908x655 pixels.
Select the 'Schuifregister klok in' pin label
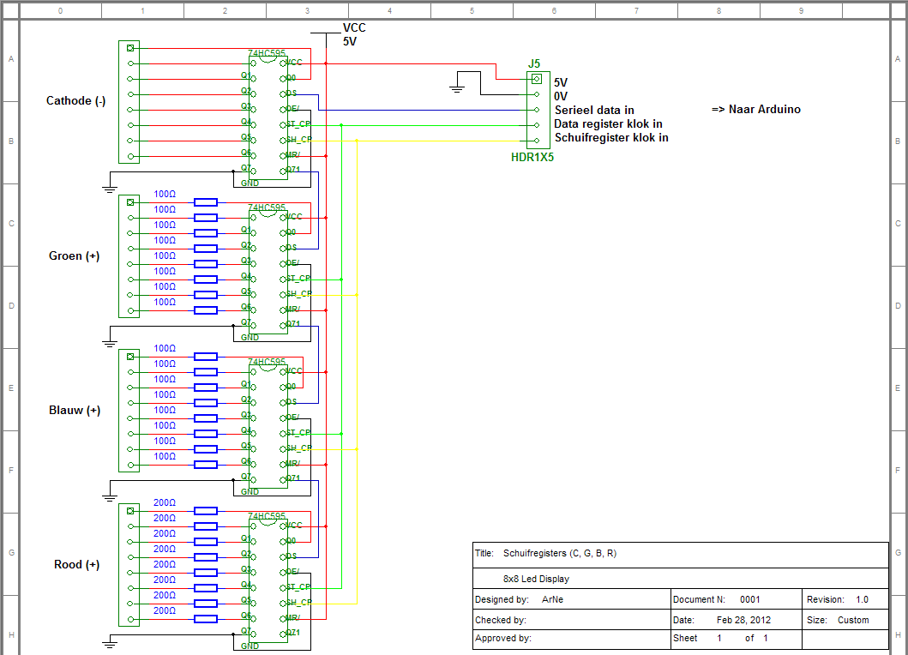611,137
